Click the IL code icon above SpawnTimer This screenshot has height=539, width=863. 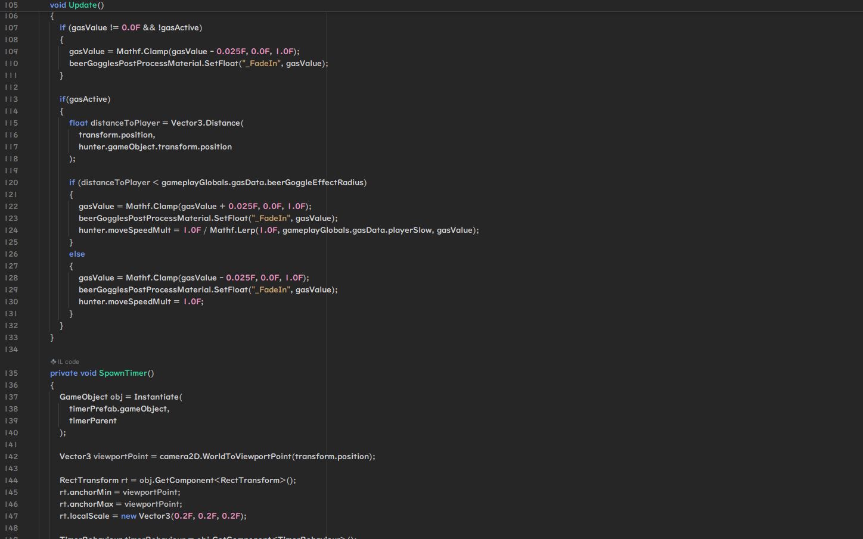[53, 362]
